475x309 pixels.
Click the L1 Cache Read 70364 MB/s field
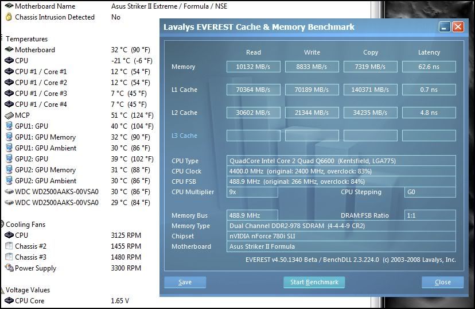pos(253,90)
